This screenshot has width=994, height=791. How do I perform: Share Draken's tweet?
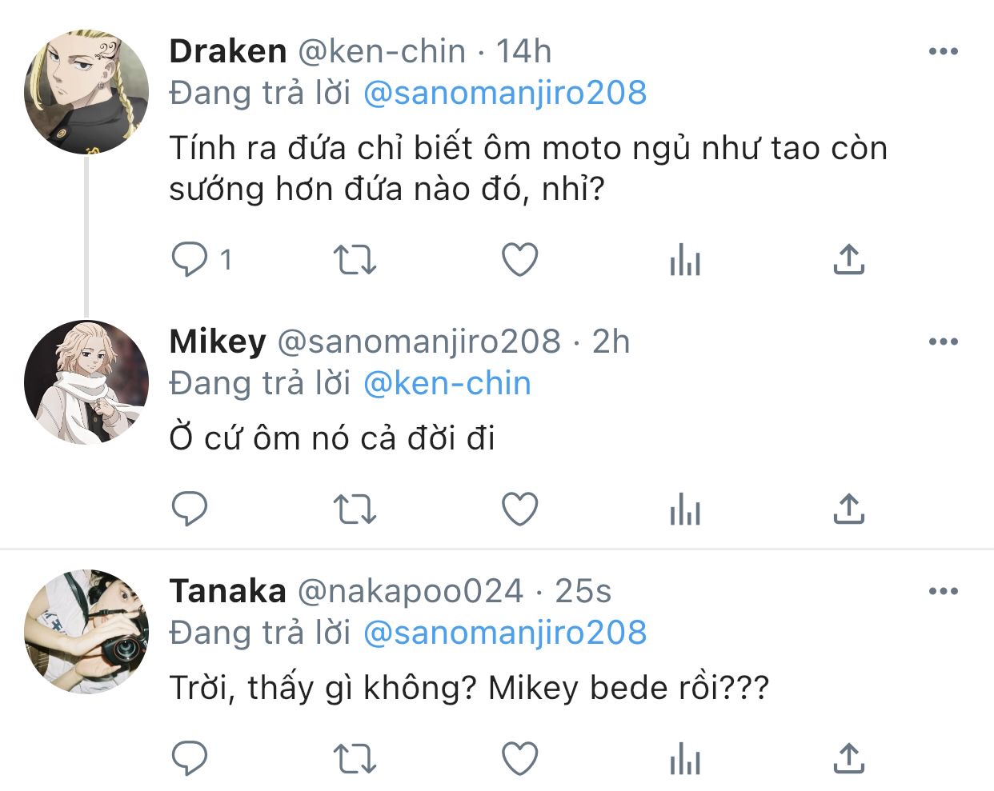pyautogui.click(x=848, y=260)
